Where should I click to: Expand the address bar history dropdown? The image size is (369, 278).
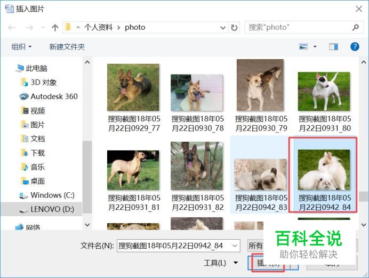click(x=222, y=28)
